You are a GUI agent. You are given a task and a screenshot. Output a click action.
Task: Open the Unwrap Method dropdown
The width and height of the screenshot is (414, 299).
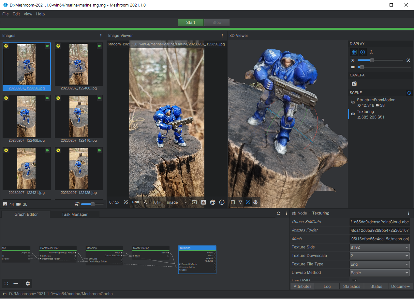pyautogui.click(x=379, y=273)
